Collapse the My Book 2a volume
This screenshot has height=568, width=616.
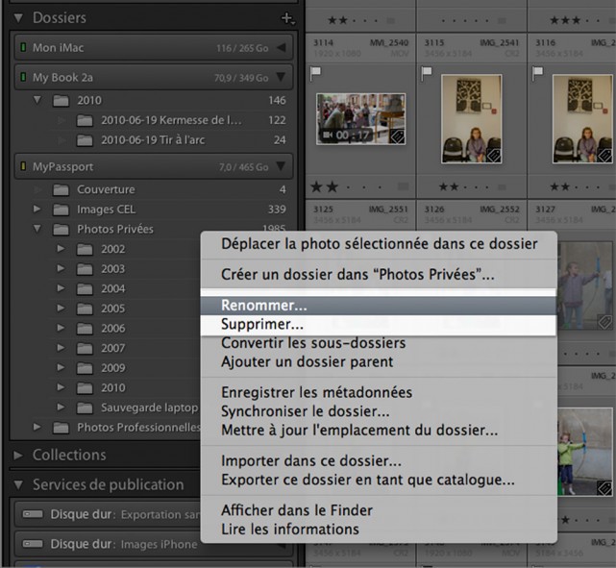click(x=281, y=77)
